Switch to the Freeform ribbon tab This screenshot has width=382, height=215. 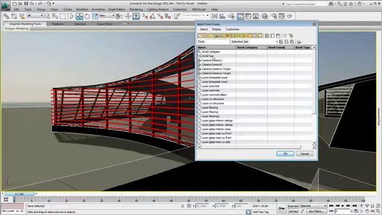point(57,24)
